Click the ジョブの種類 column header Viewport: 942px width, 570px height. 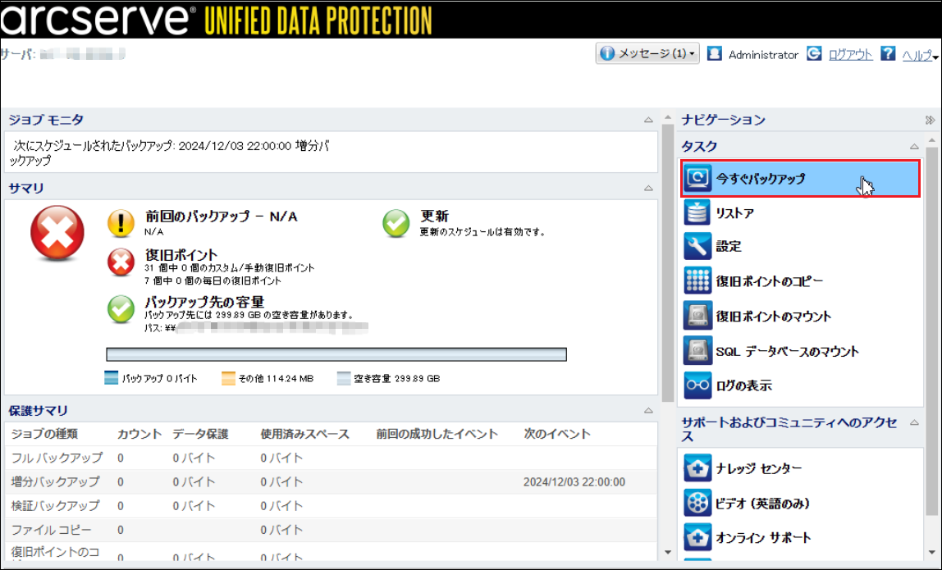[44, 434]
